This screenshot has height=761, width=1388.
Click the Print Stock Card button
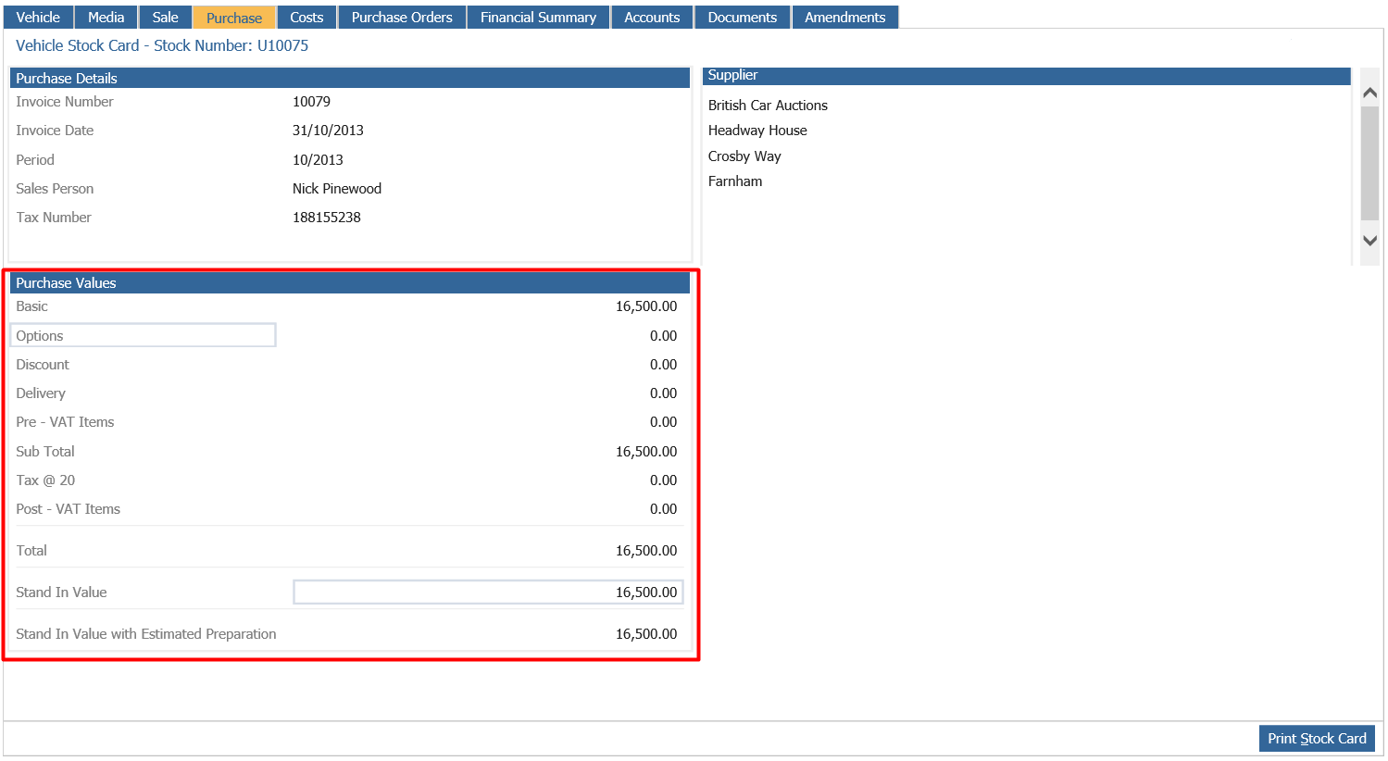(1317, 739)
